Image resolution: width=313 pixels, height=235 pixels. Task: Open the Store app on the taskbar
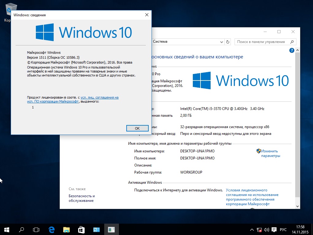(81, 229)
